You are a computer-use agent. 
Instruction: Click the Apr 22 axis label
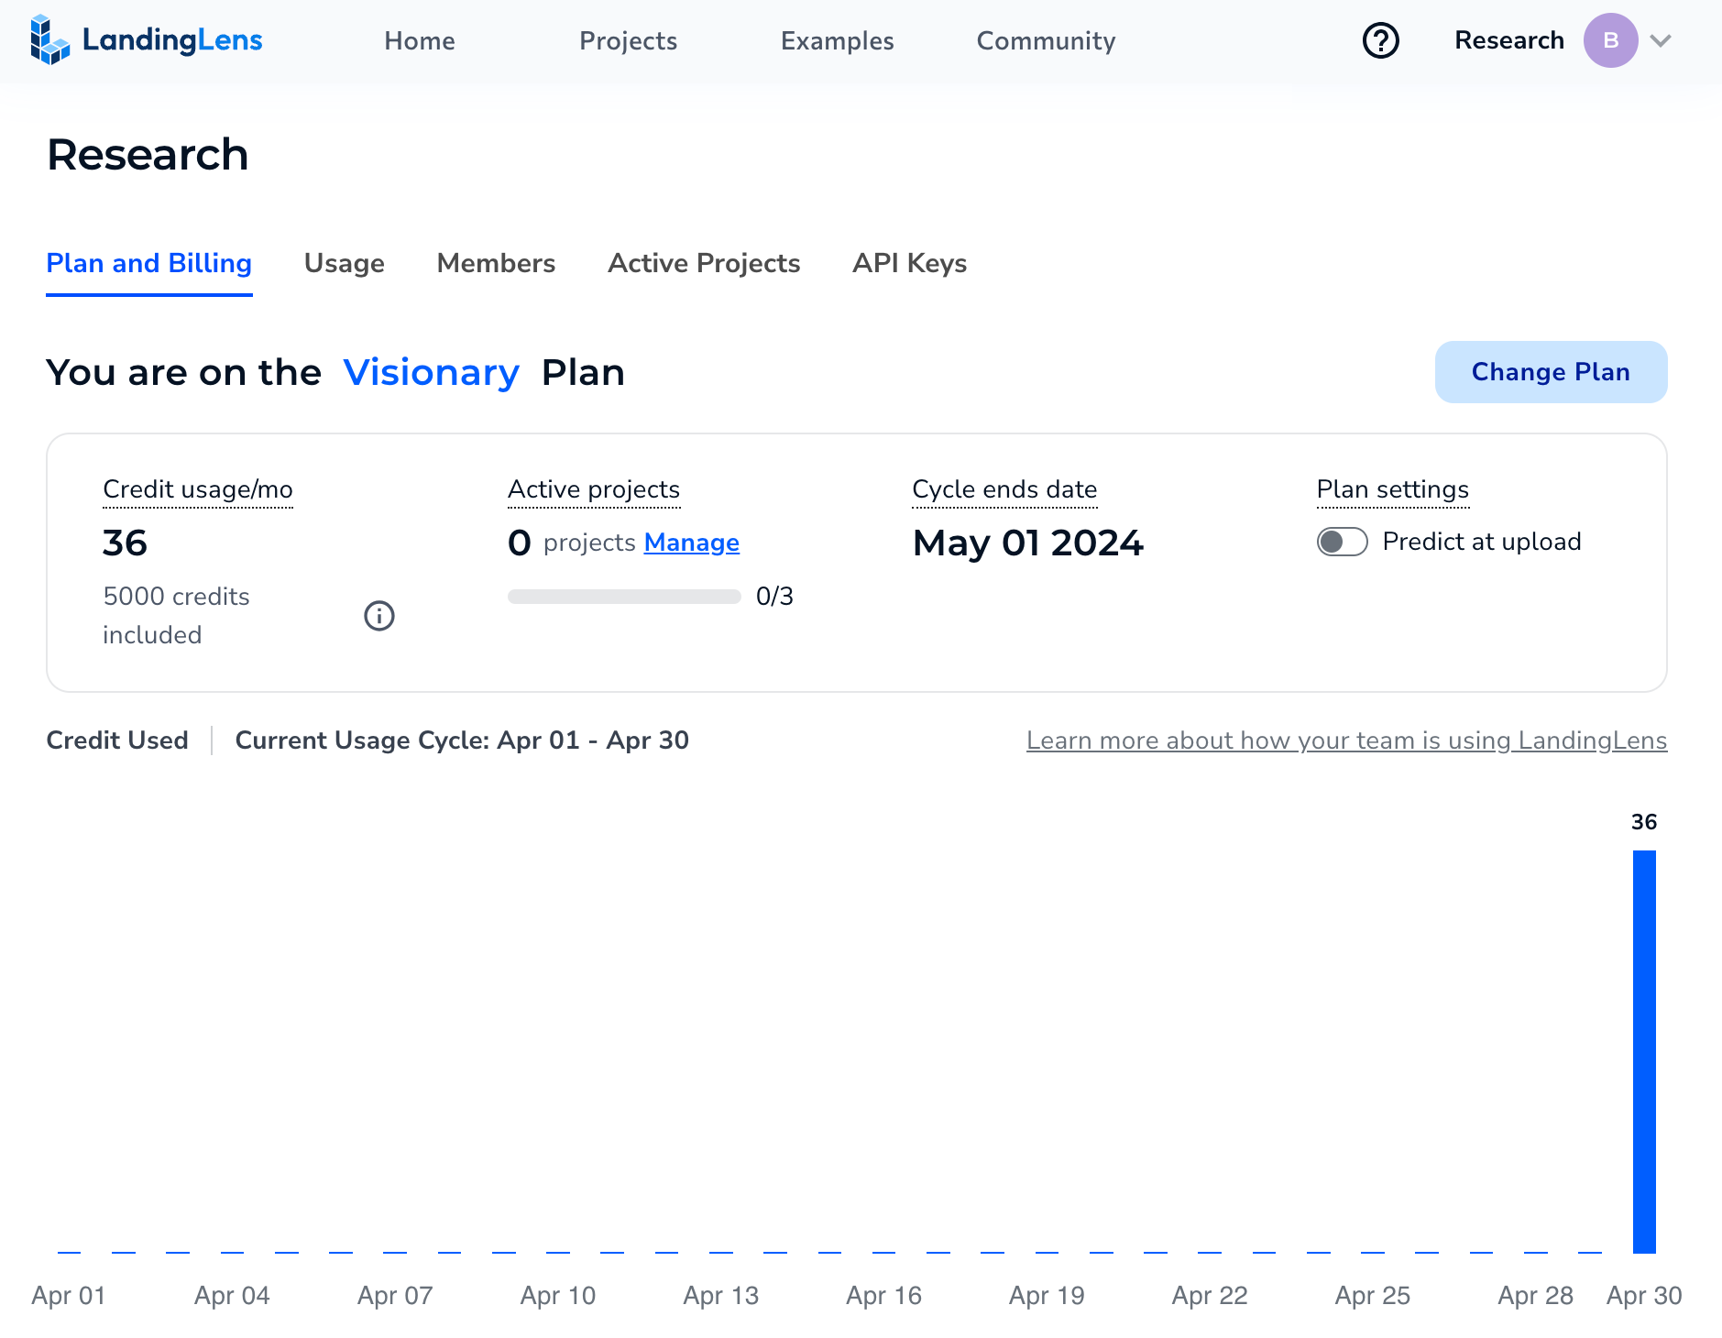click(x=1210, y=1296)
